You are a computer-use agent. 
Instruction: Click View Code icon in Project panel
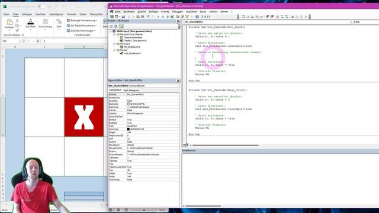[111, 26]
